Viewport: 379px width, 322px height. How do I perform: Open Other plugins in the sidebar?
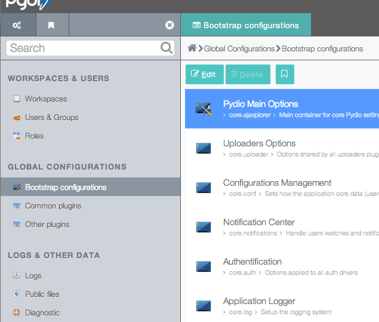(47, 224)
